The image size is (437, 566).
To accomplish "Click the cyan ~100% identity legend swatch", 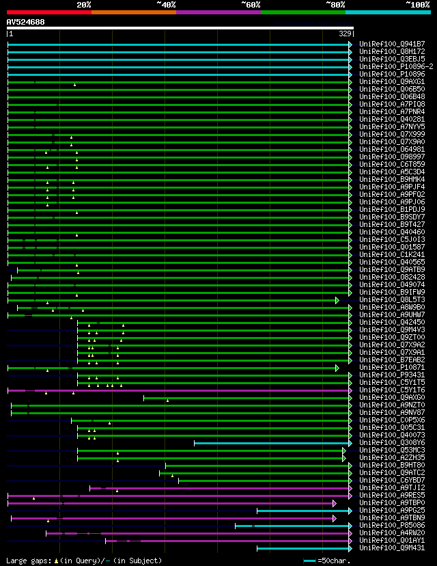I will pos(388,12).
